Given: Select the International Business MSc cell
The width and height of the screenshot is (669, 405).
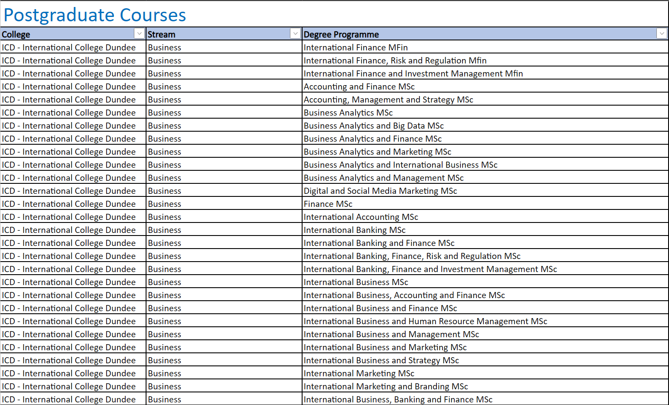Looking at the screenshot, I should (x=485, y=282).
